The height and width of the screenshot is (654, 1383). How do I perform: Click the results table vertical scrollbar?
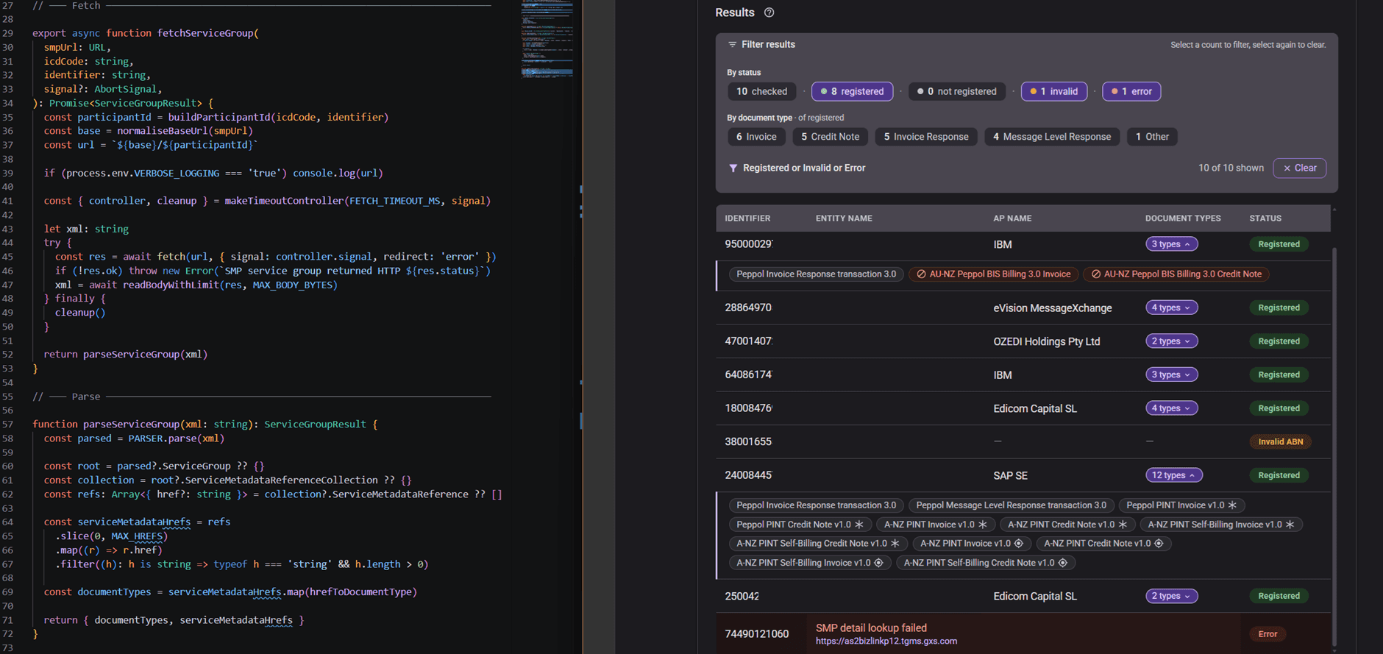(1334, 449)
